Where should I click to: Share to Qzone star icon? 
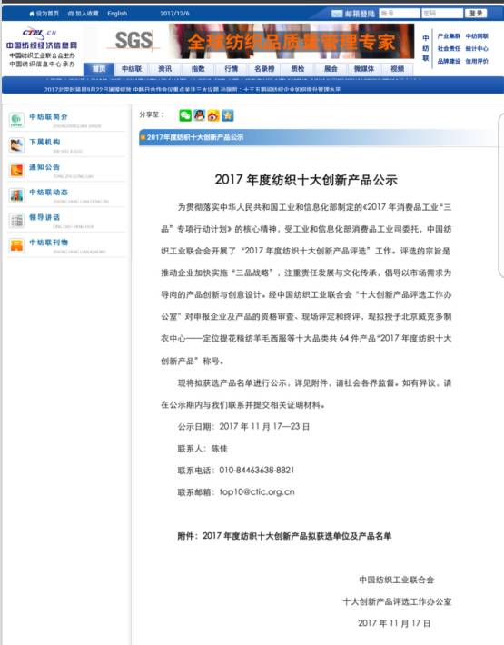tap(227, 115)
